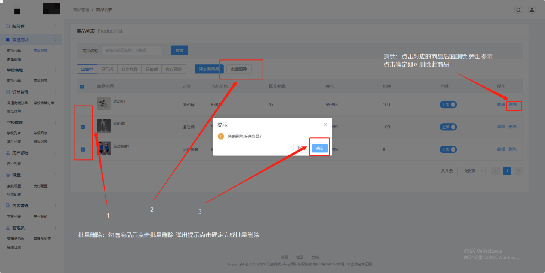Collapse the 管理员 sidebar section chevron
Viewport: 545px width, 273px height.
point(56,228)
